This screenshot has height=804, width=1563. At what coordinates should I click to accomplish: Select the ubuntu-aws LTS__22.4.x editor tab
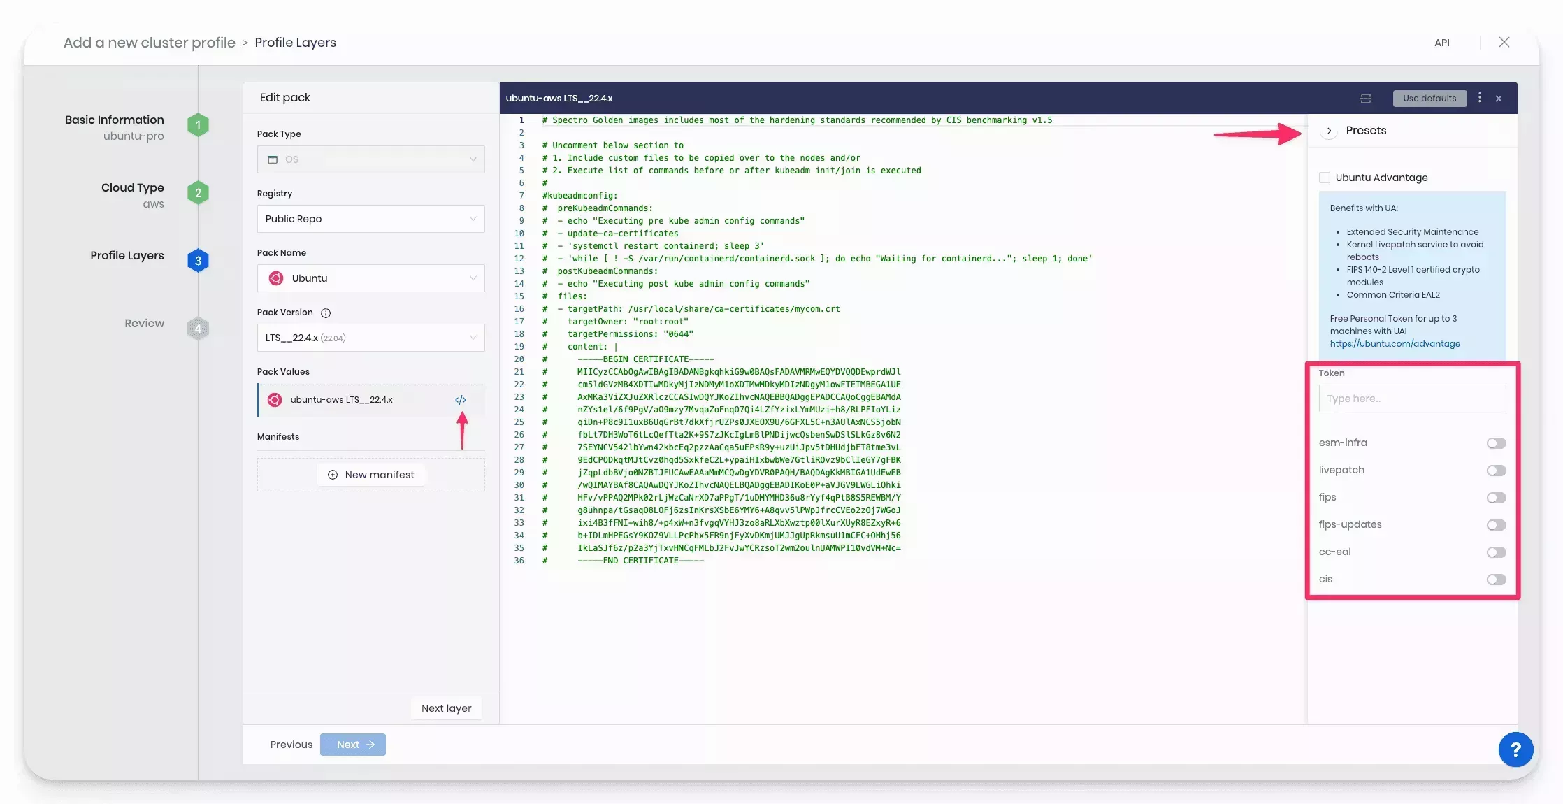coord(559,98)
